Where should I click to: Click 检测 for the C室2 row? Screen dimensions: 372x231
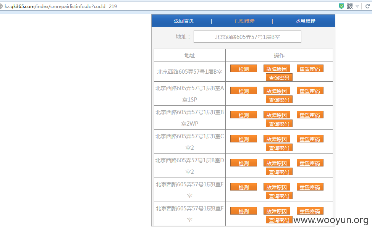pyautogui.click(x=244, y=139)
